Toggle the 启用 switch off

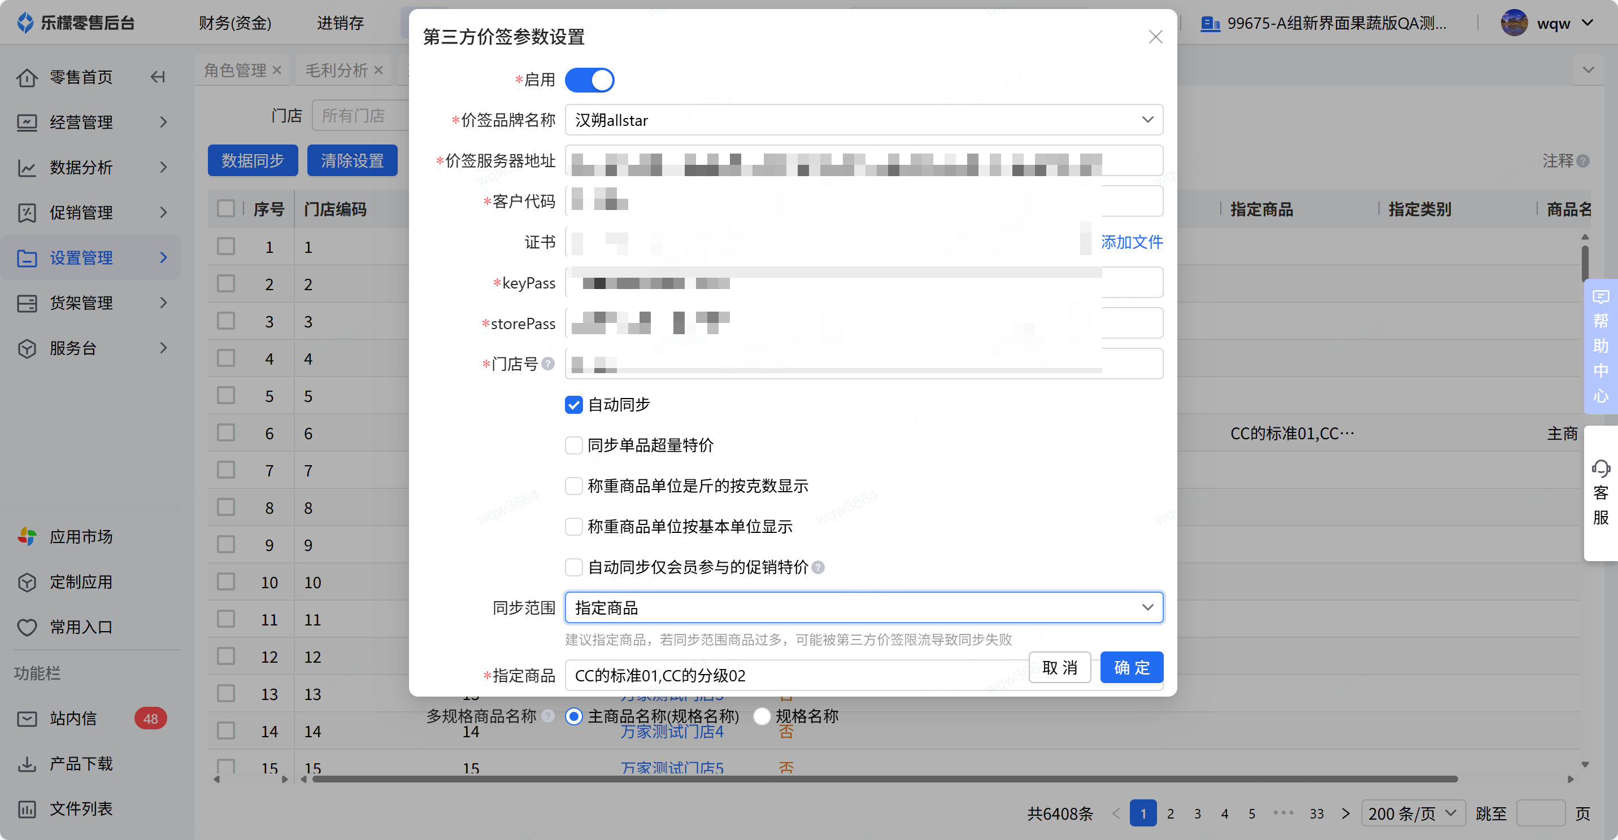[589, 80]
